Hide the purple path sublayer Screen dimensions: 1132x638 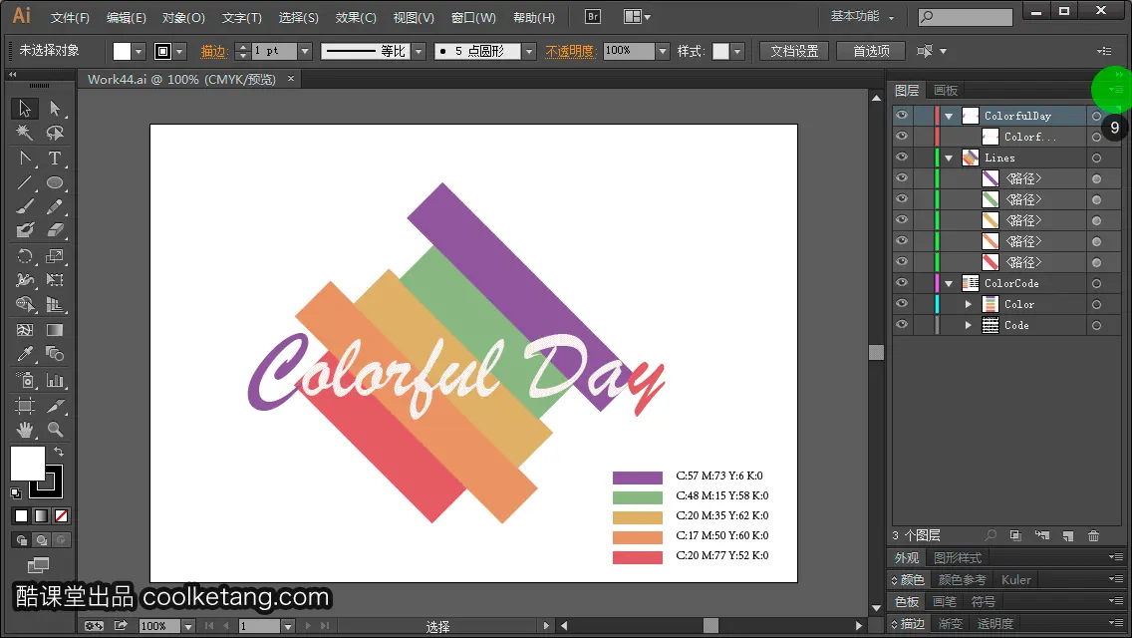(902, 177)
